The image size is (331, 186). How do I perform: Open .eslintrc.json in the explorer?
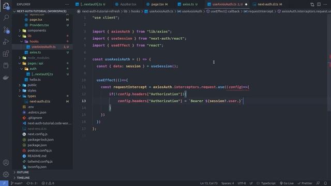42,113
